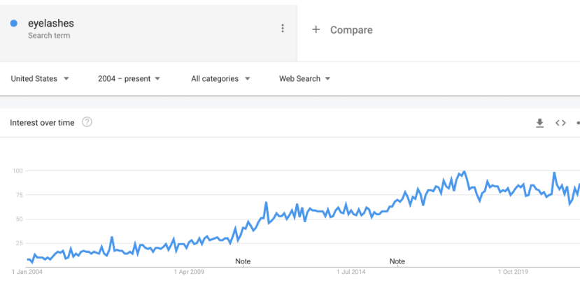Open the 2004 – present time range dropdown
The image size is (580, 283).
(x=129, y=79)
